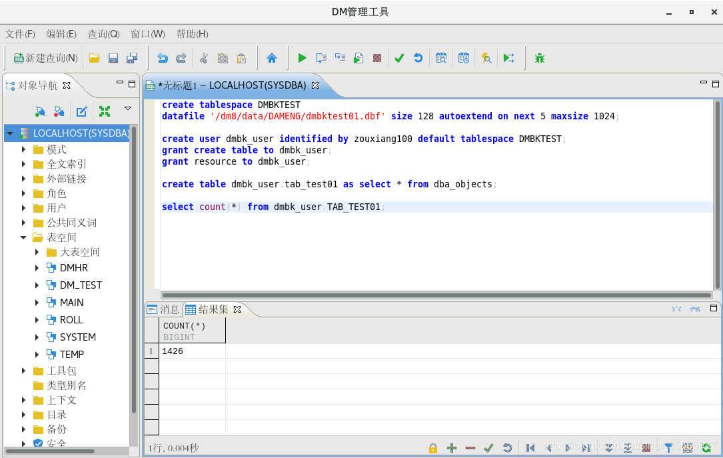Go to the blue home icon
The width and height of the screenshot is (723, 458).
coord(272,58)
